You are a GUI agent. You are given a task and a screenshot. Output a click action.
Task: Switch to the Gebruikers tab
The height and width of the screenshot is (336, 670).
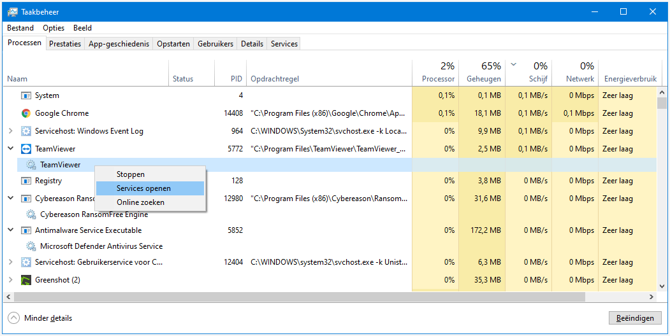(x=215, y=44)
